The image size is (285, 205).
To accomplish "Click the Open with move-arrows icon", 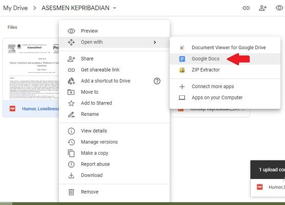I will (x=71, y=42).
